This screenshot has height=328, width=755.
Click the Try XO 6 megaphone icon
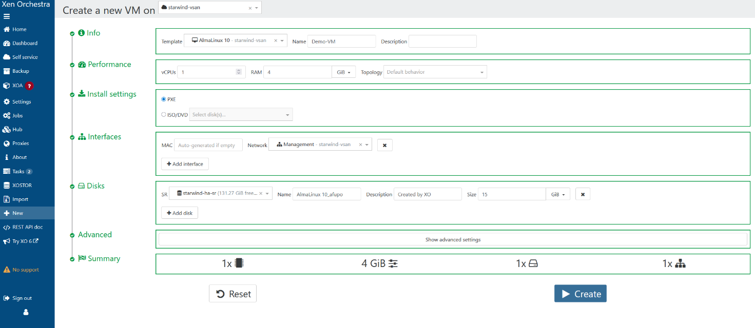click(7, 241)
